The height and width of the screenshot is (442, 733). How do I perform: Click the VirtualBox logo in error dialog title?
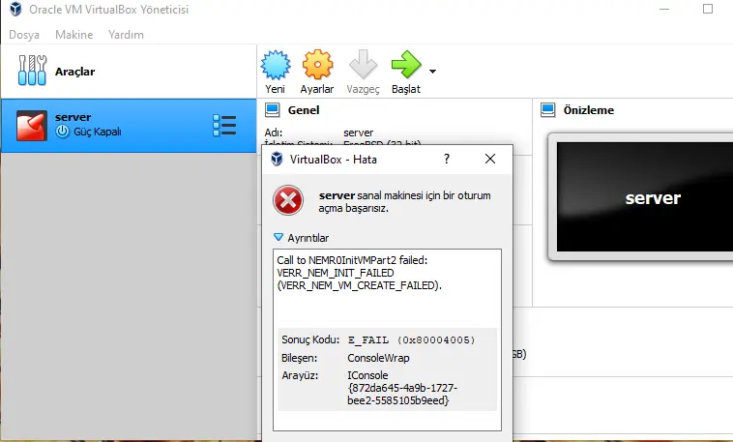click(x=277, y=159)
